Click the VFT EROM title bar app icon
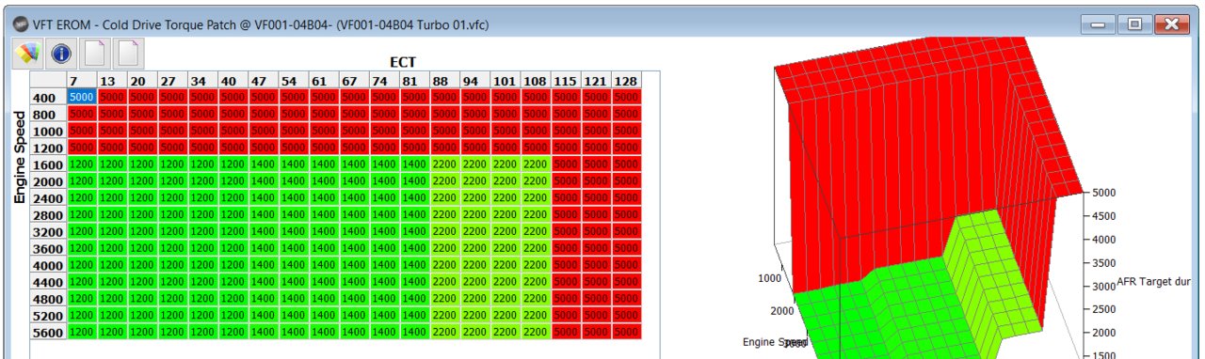The height and width of the screenshot is (359, 1205). click(x=19, y=23)
